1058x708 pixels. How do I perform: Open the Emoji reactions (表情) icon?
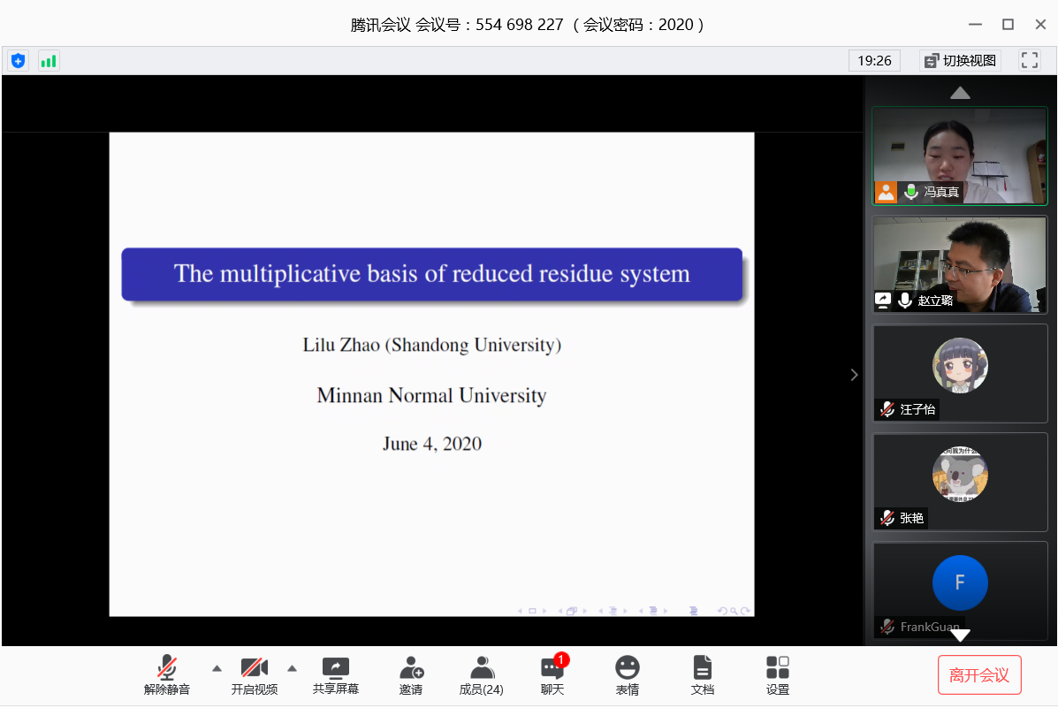click(628, 675)
